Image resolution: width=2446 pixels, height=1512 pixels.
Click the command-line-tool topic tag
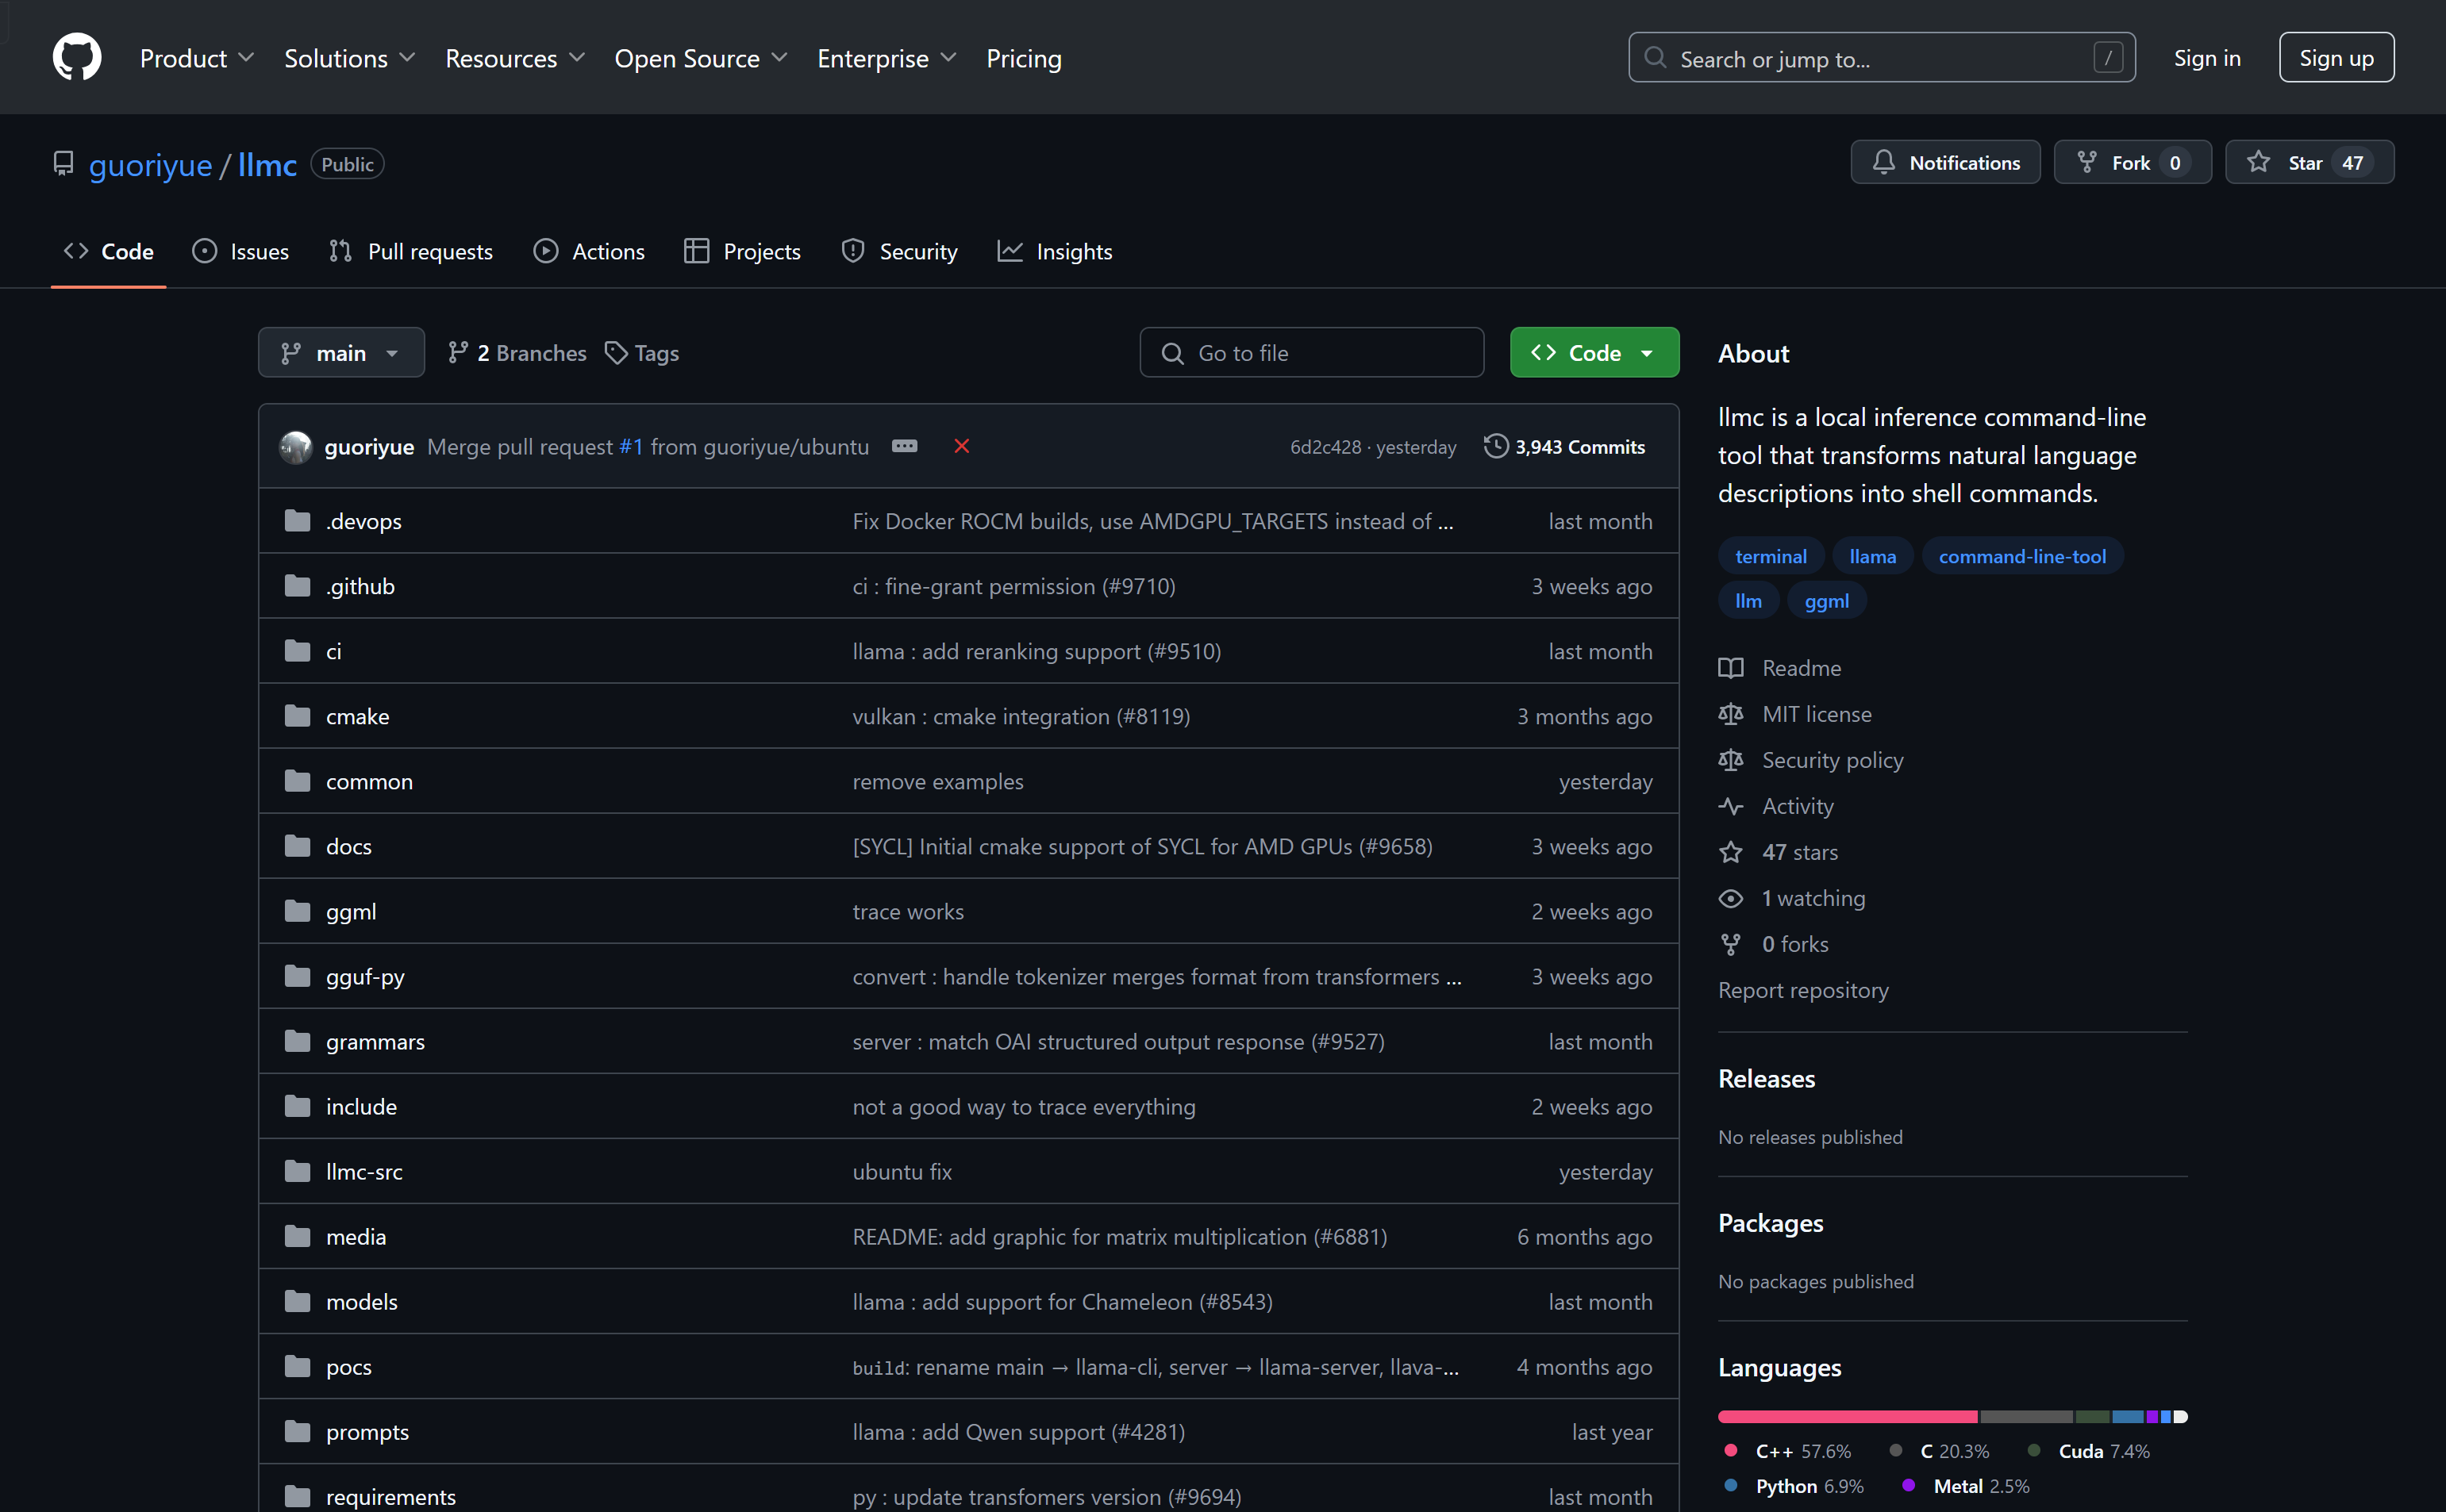click(2022, 556)
